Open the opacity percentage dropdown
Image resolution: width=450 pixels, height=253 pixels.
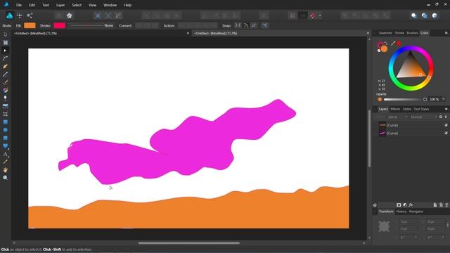tap(444, 99)
